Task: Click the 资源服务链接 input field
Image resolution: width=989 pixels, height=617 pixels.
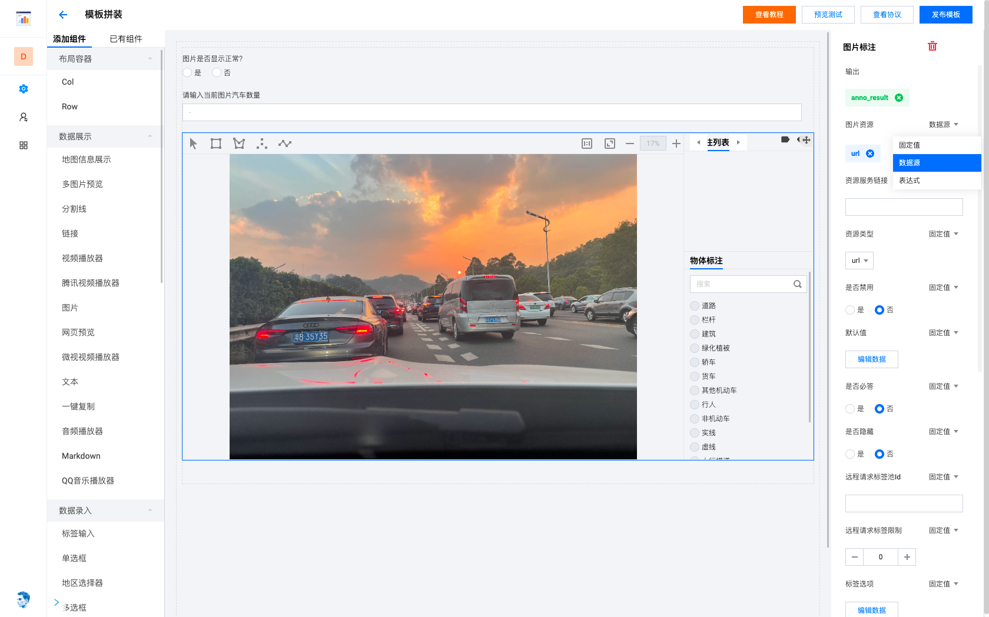Action: coord(904,207)
